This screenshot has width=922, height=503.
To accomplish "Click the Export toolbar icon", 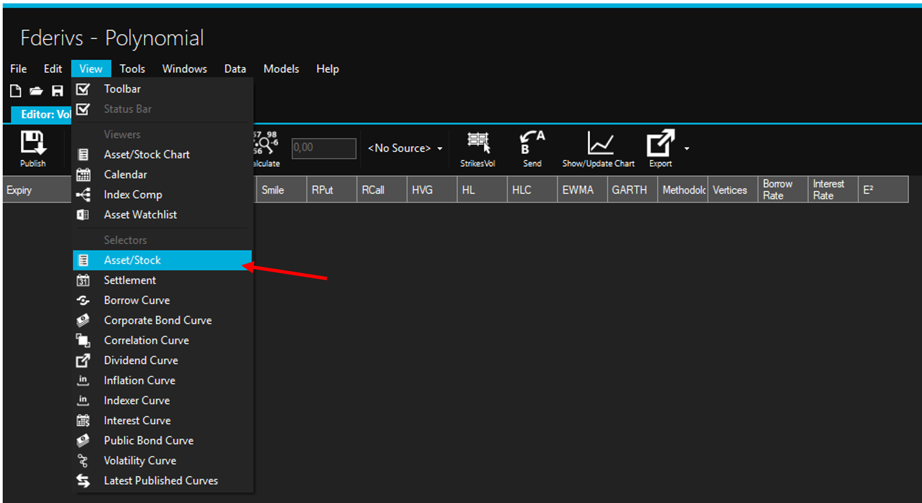I will [660, 142].
